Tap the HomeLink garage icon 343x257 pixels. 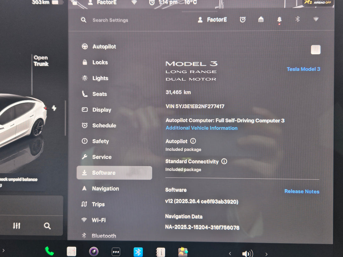coord(261,20)
